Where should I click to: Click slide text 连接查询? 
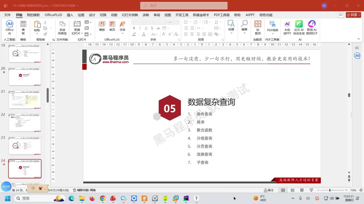pos(204,154)
